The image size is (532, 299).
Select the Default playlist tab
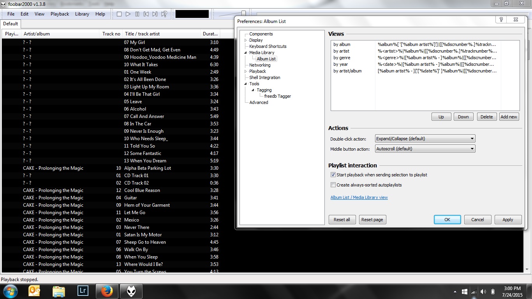[11, 24]
